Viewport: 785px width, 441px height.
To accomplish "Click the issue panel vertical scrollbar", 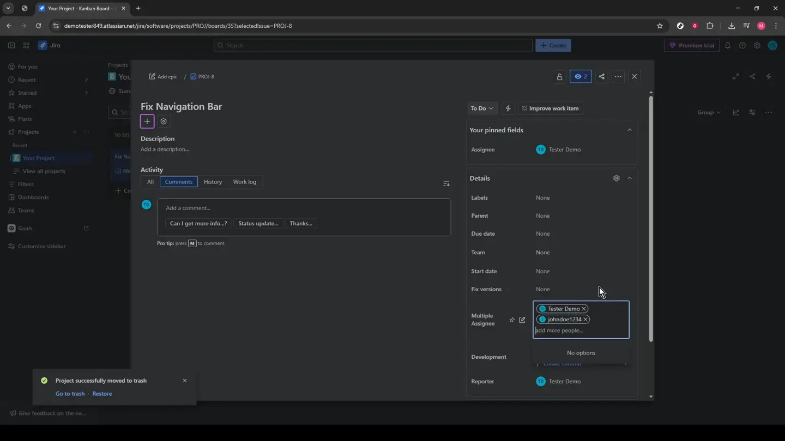I will pyautogui.click(x=651, y=219).
